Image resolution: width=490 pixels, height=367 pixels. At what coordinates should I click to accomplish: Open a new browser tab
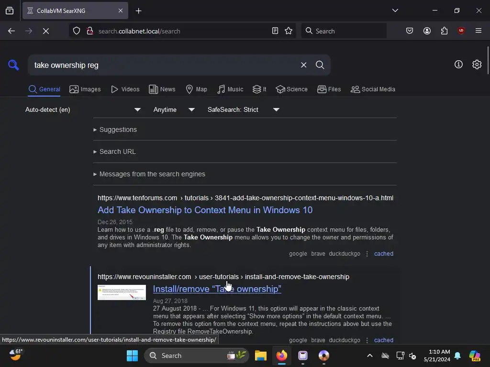click(138, 11)
